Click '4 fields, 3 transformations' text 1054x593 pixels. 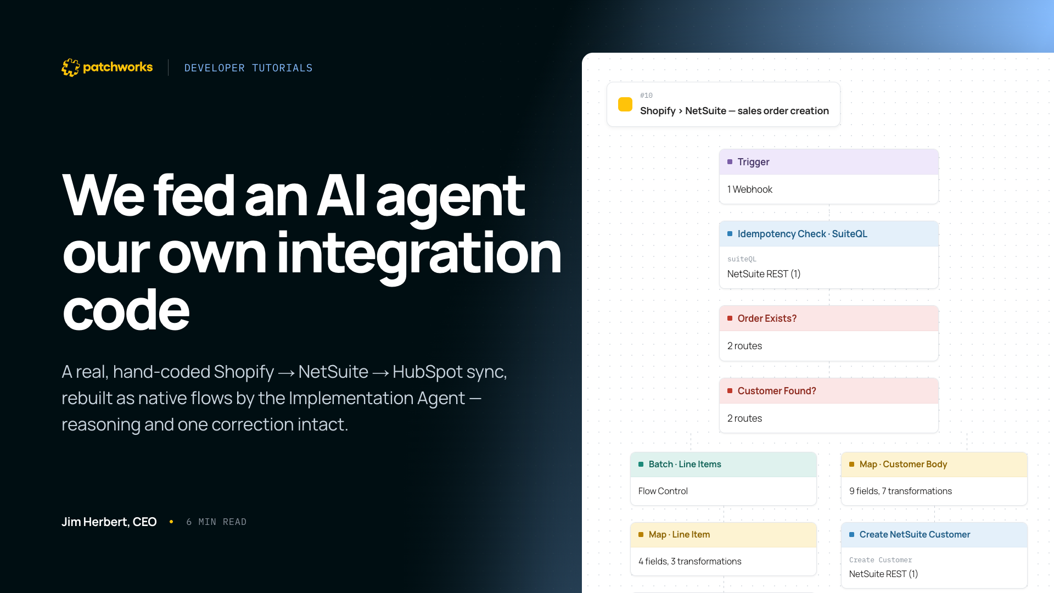tap(689, 562)
